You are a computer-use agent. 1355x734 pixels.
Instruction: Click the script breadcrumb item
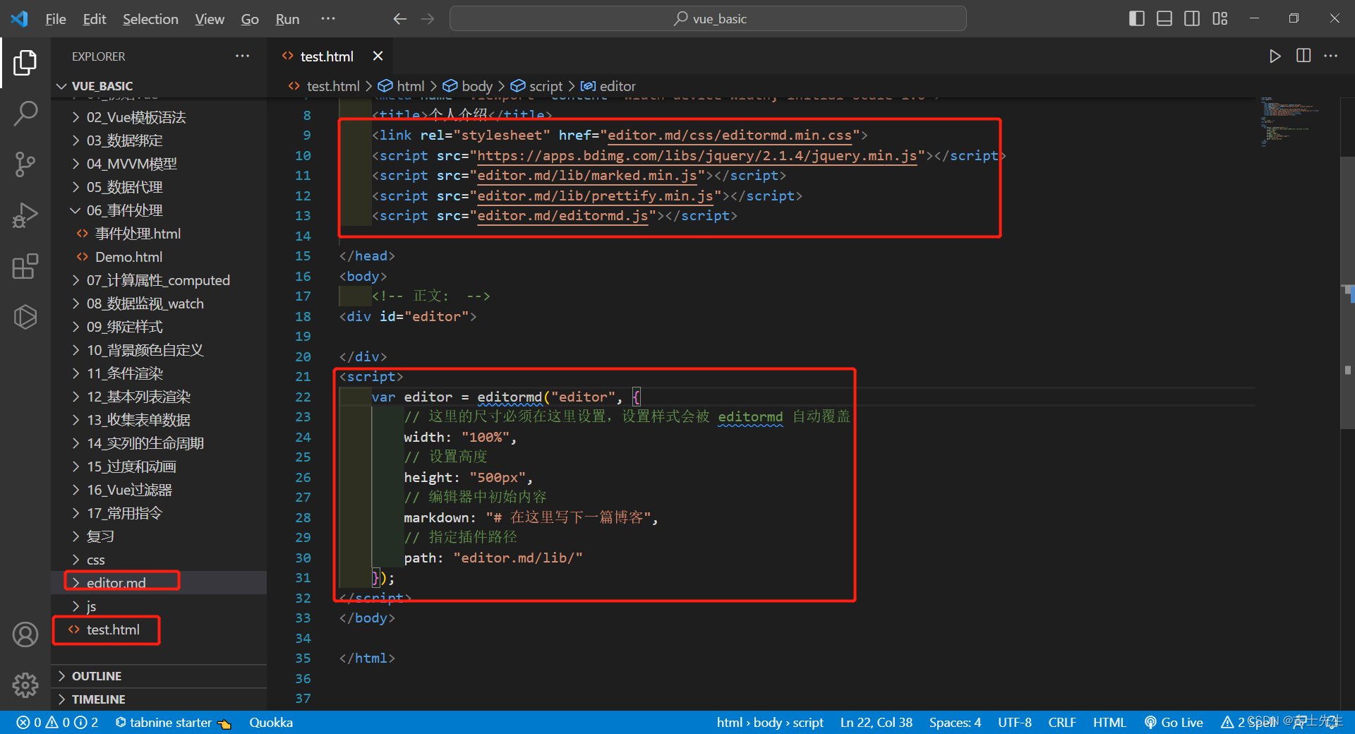pyautogui.click(x=537, y=86)
